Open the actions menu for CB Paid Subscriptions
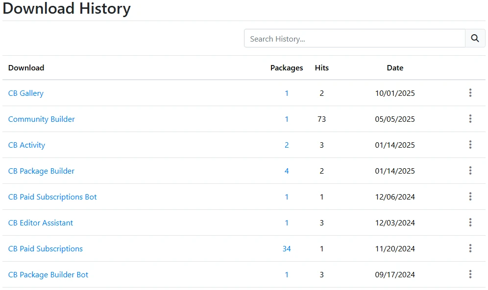Image resolution: width=488 pixels, height=290 pixels. (470, 248)
